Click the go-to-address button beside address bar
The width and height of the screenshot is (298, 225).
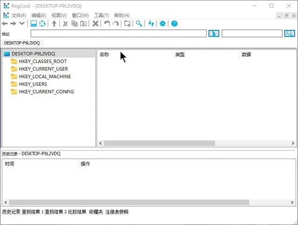(x=214, y=33)
